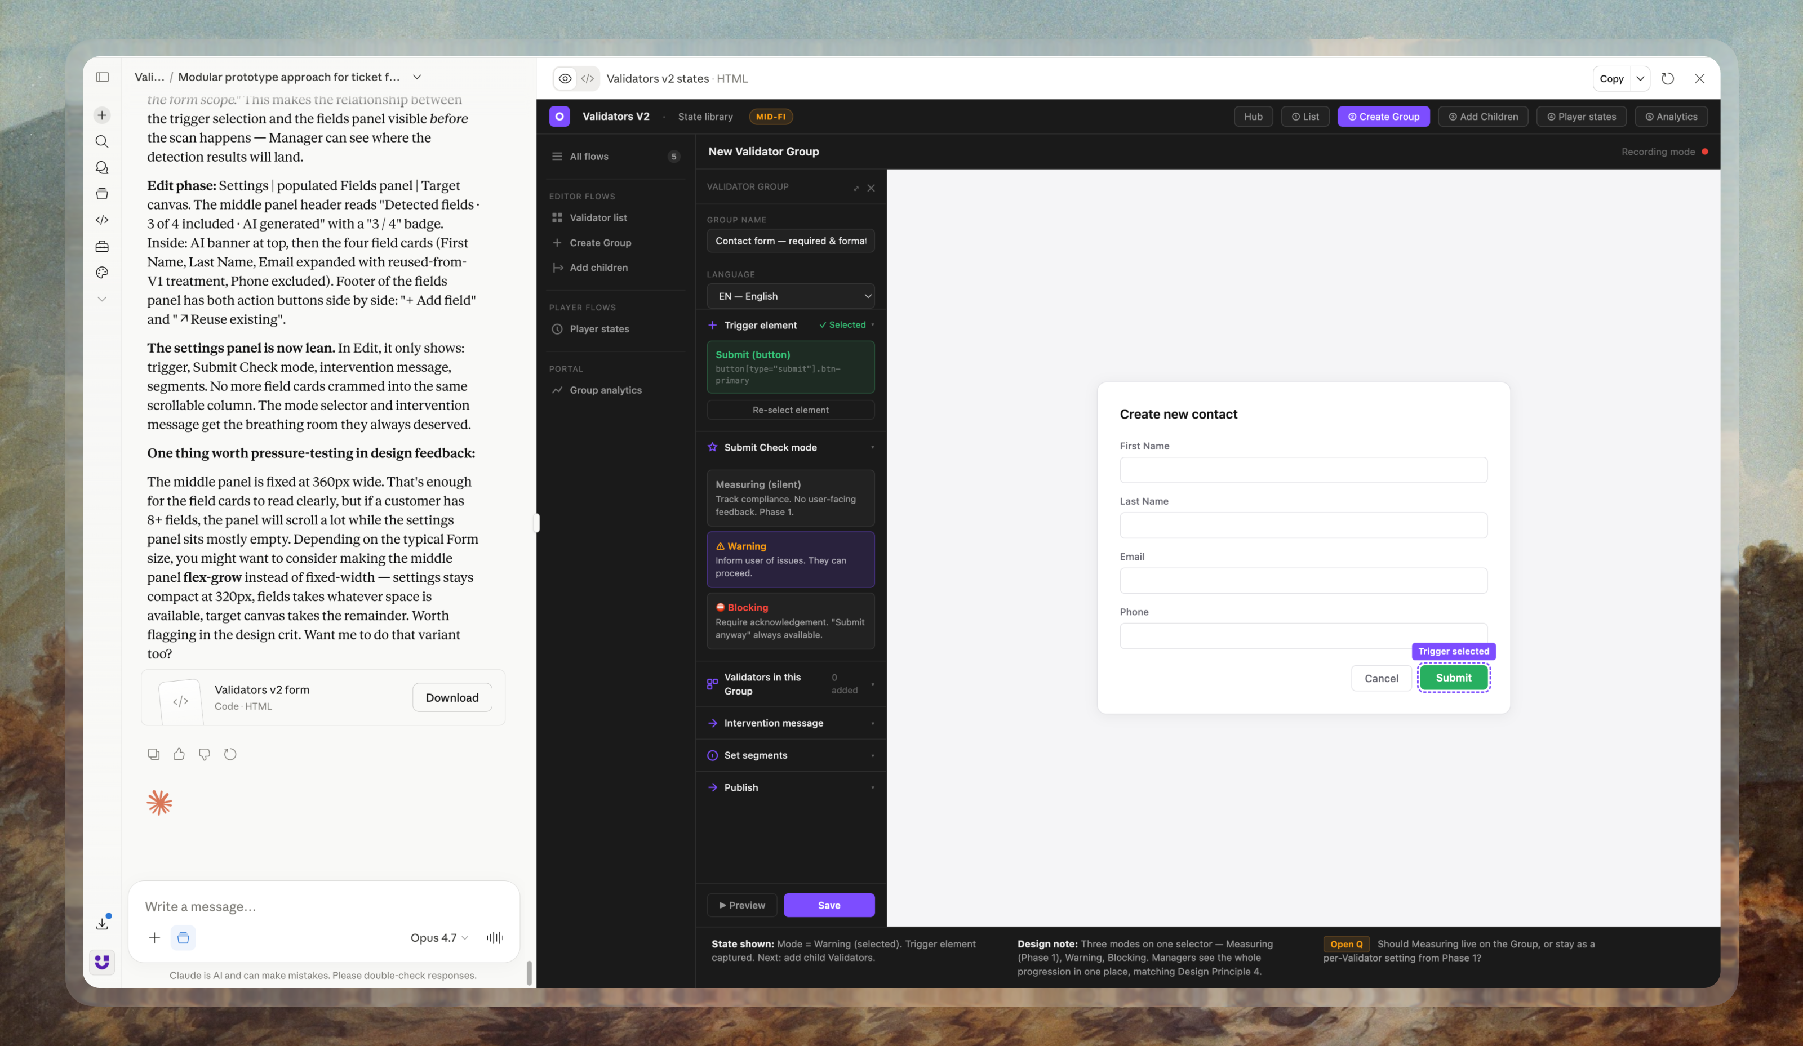Open the EN — English language dropdown
Screen dimensions: 1803x1046
pyautogui.click(x=791, y=296)
